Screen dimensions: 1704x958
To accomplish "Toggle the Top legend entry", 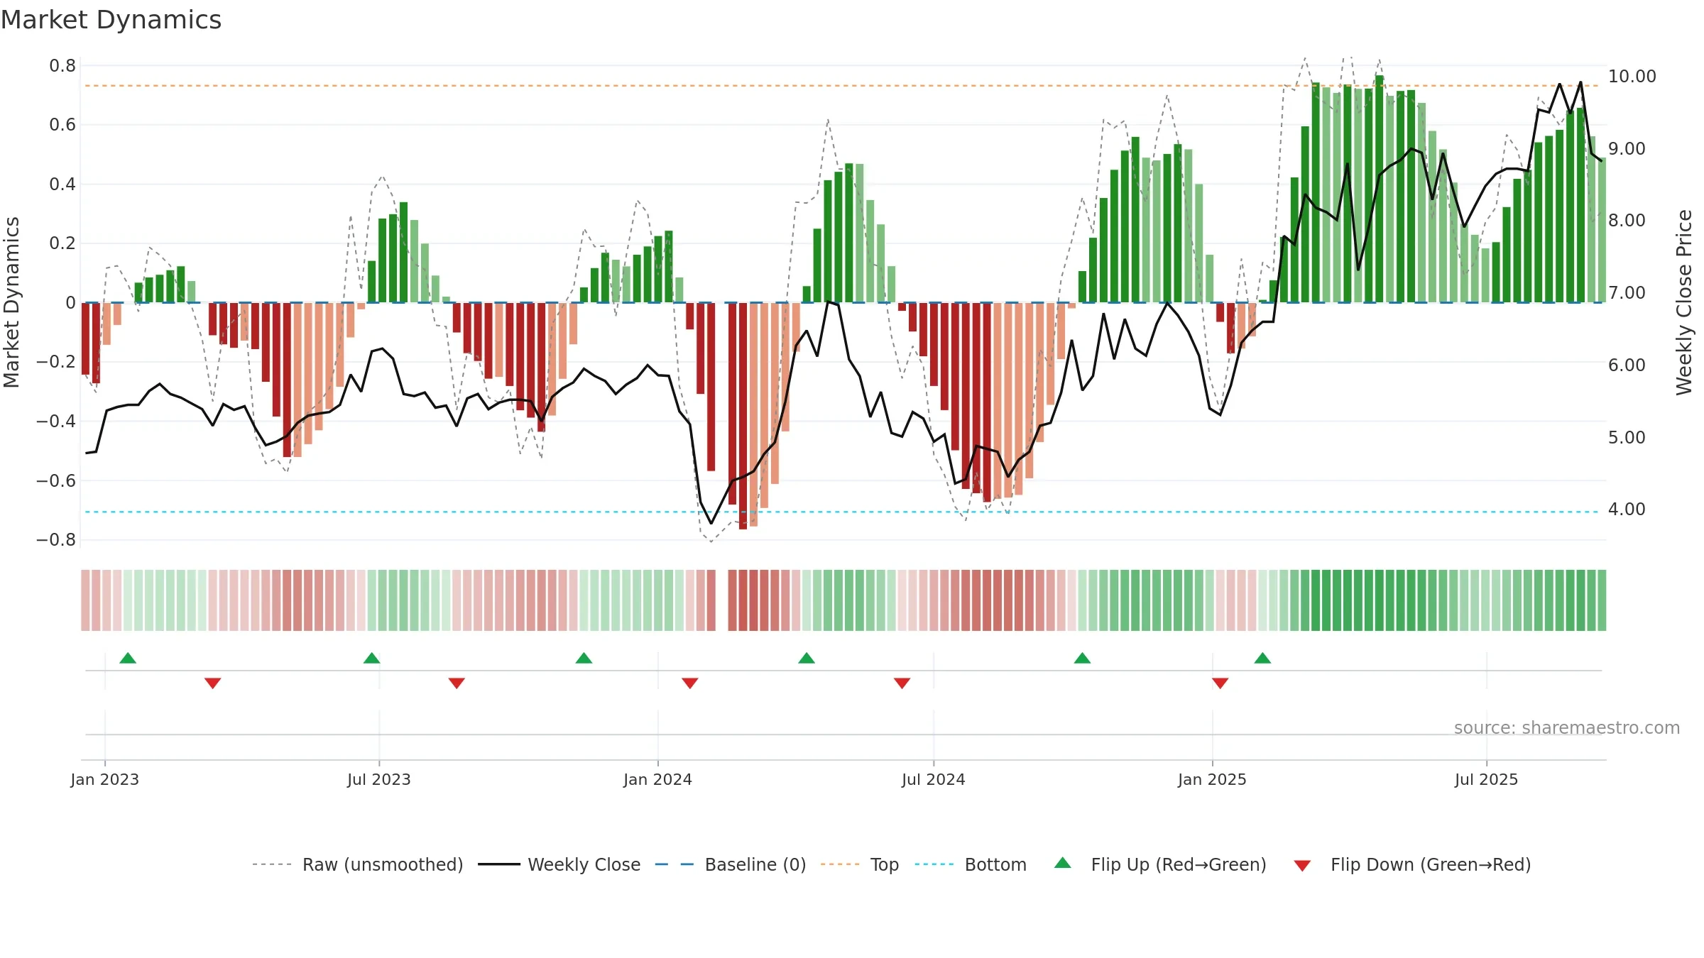I will click(x=859, y=864).
